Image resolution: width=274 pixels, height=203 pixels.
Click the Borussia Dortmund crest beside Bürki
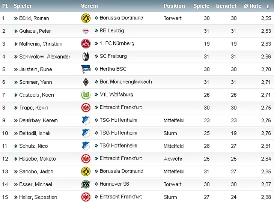coord(86,18)
